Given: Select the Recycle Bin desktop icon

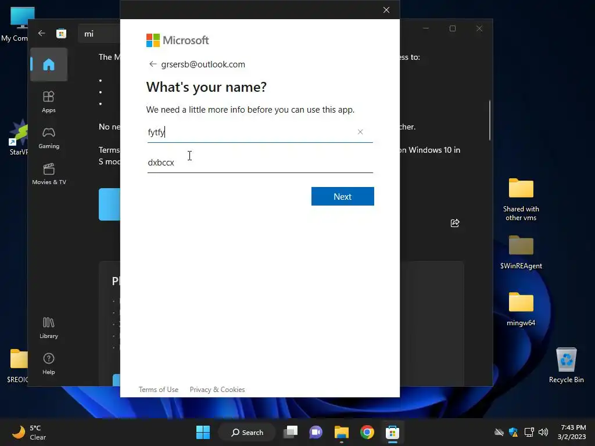Looking at the screenshot, I should coord(566,365).
